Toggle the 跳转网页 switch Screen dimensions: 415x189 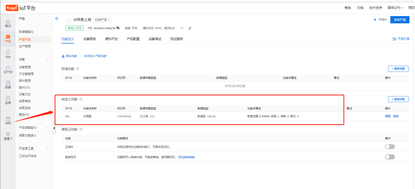[390, 157]
